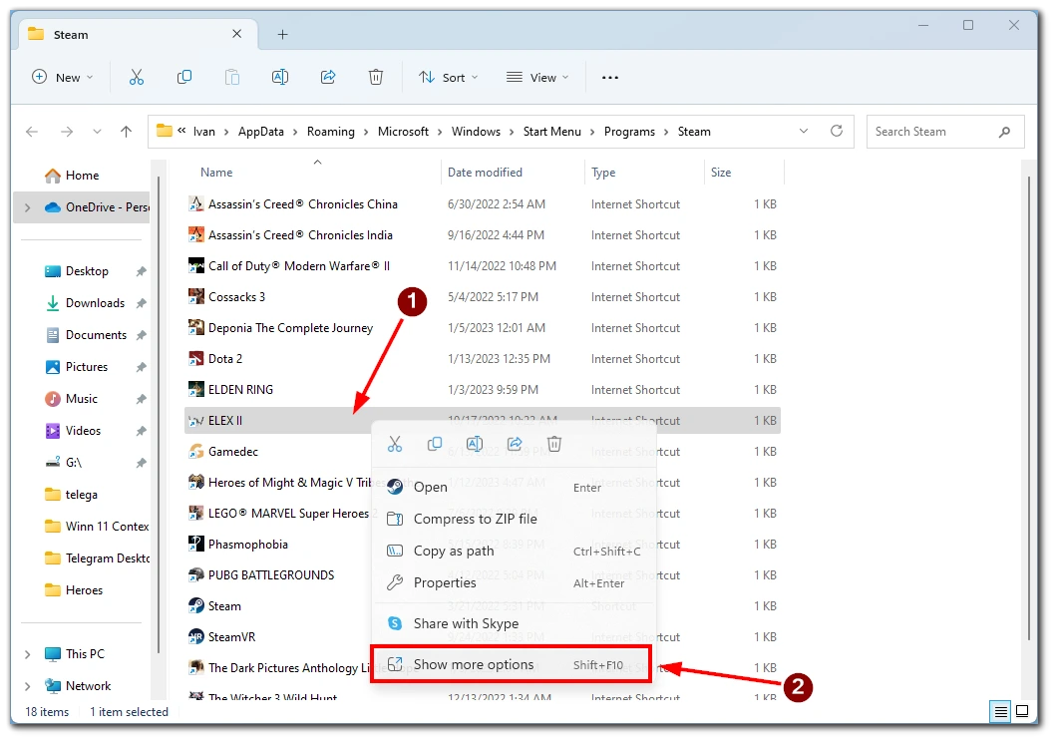Open the New item dropdown
The image size is (1056, 742).
point(63,78)
